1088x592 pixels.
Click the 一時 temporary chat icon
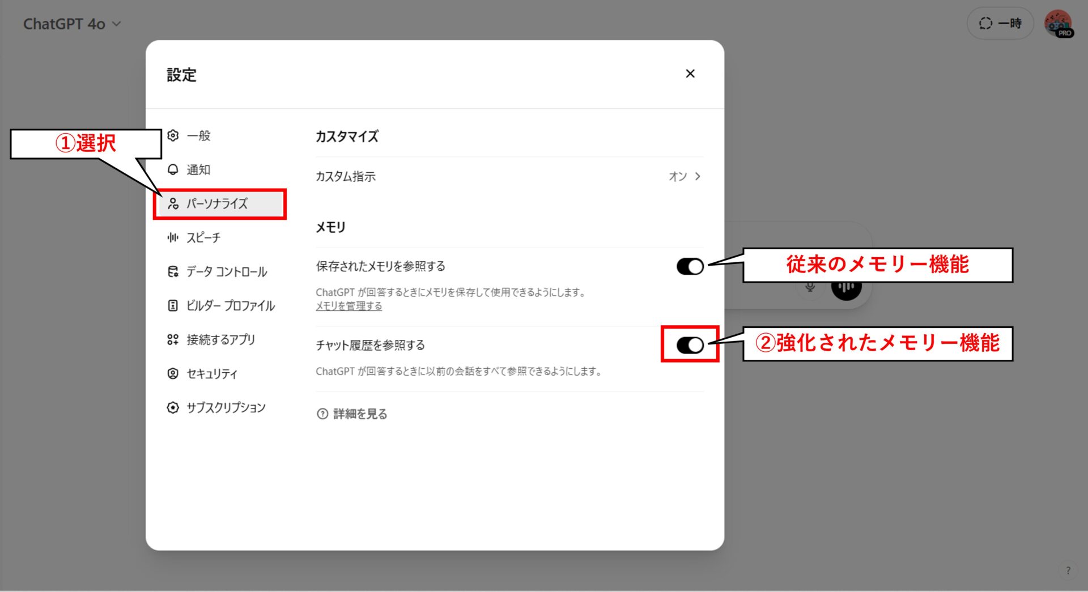click(985, 23)
